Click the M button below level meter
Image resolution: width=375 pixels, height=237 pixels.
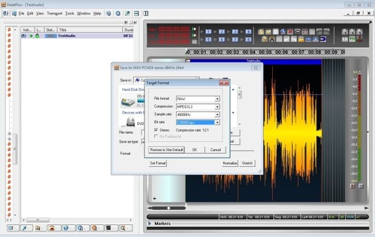pyautogui.click(x=361, y=186)
